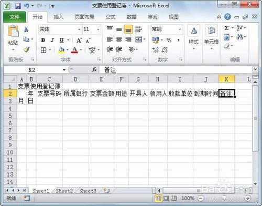This screenshot has height=206, width=262.
Task: Click the text orientation icon
Action: coord(132,49)
